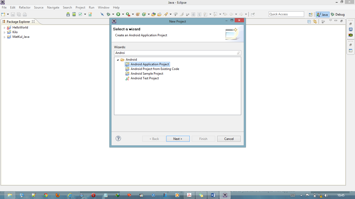The height and width of the screenshot is (199, 355).
Task: Select the Android Application Project wizard
Action: click(x=150, y=64)
